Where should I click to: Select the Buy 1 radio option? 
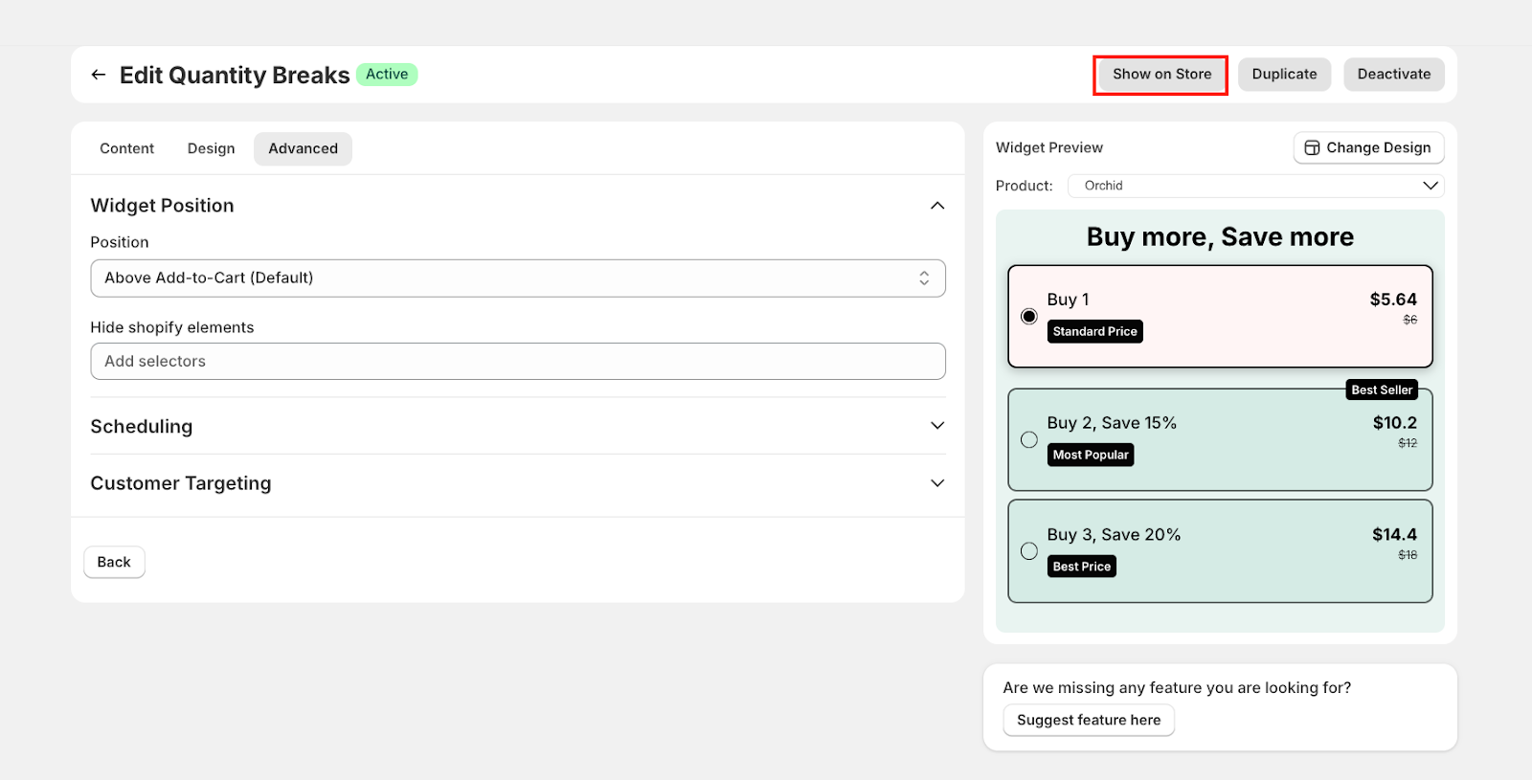pos(1029,317)
